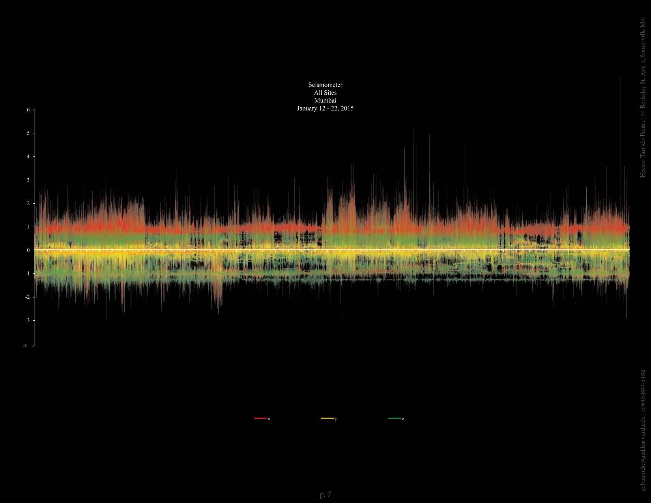Click the page number 'p. 7'
The image size is (651, 503).
pyautogui.click(x=325, y=495)
